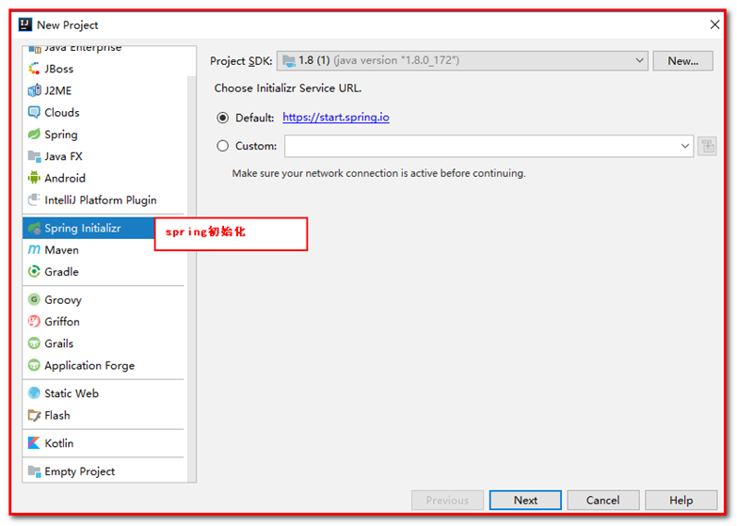Select Grails project type label
Screen dimensions: 737x526
(58, 343)
